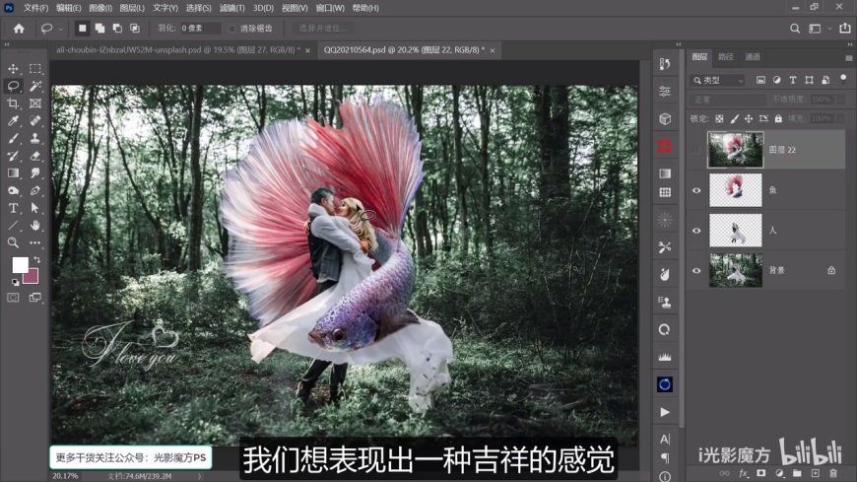The height and width of the screenshot is (482, 857).
Task: Toggle lock transparent pixels
Action: (719, 118)
